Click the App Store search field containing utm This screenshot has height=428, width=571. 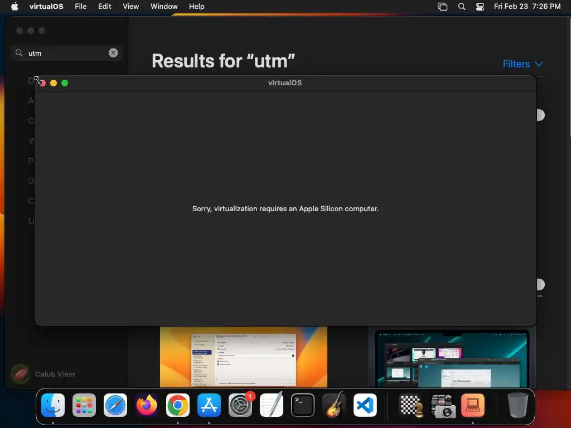point(66,53)
